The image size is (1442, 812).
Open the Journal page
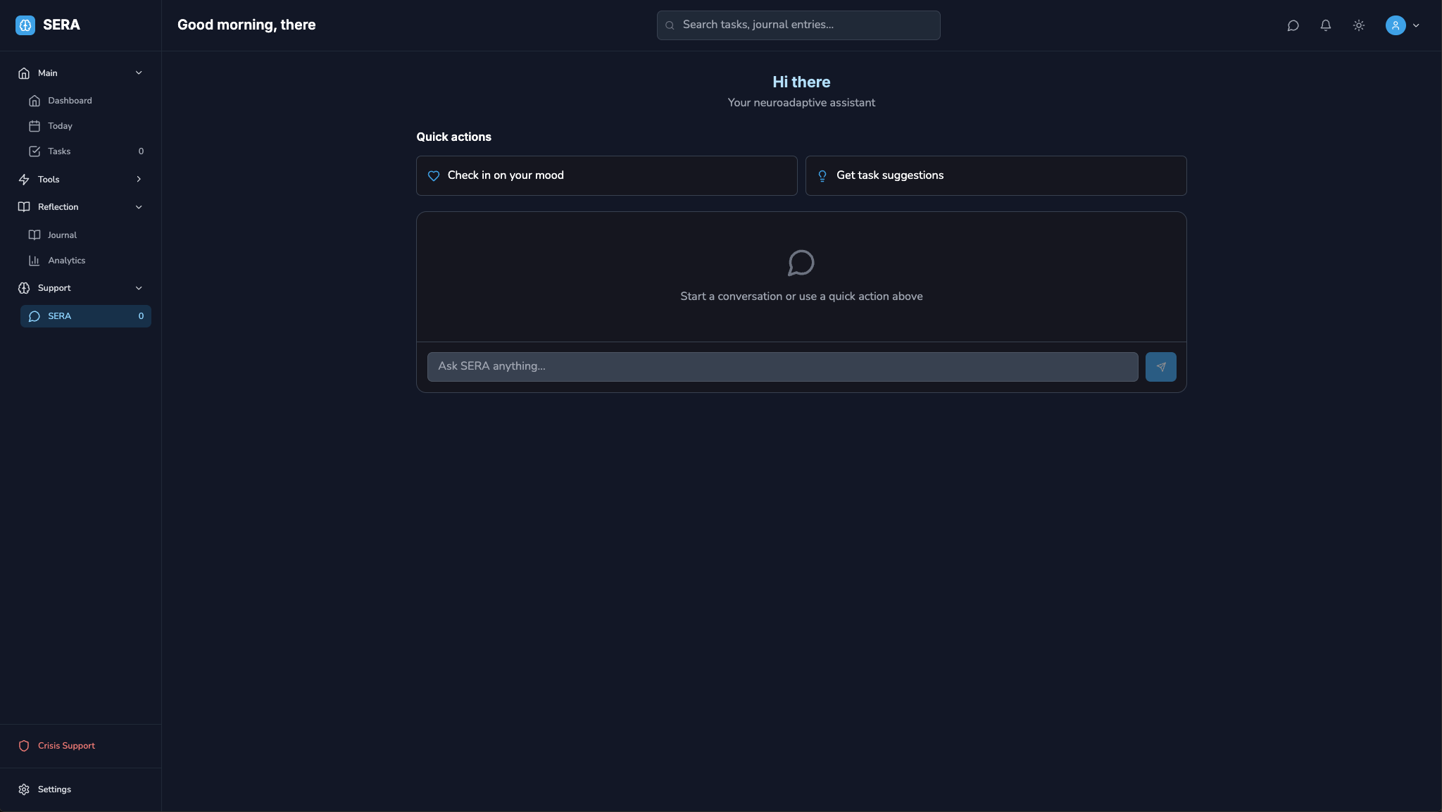coord(62,235)
